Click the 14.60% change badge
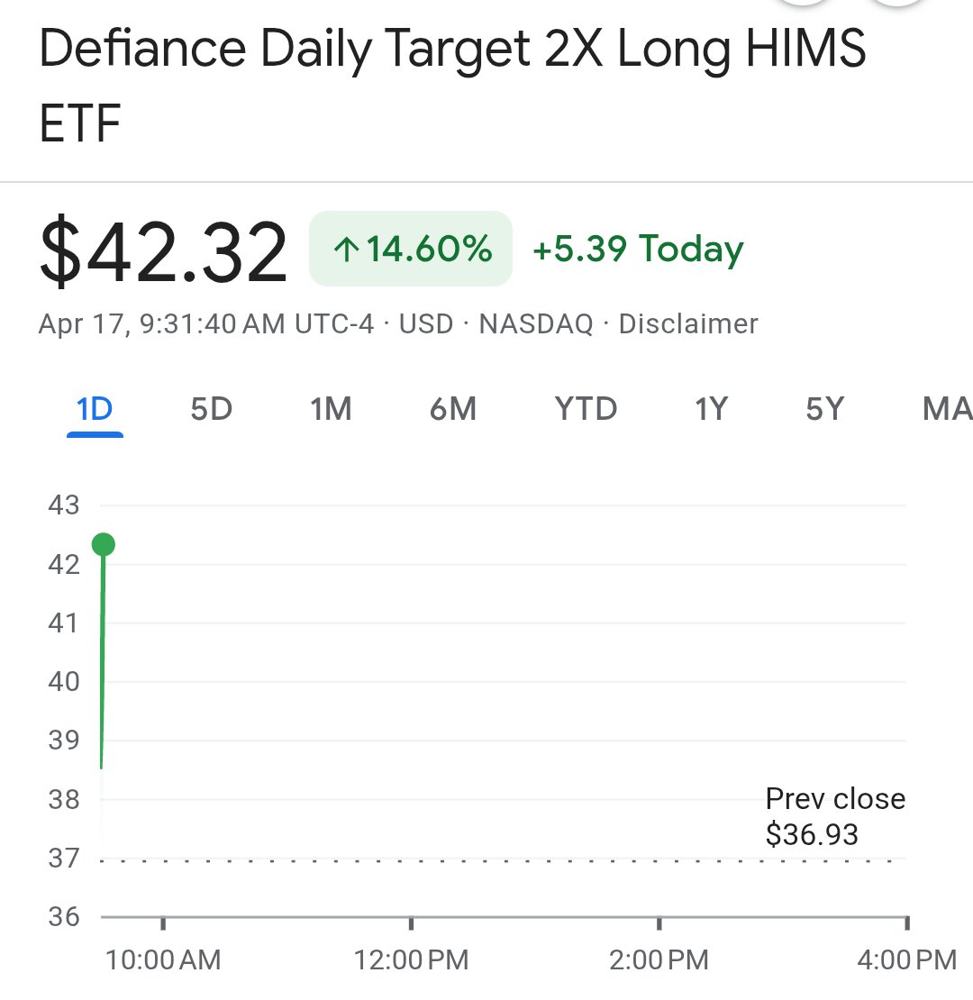This screenshot has height=1000, width=973. pos(411,249)
